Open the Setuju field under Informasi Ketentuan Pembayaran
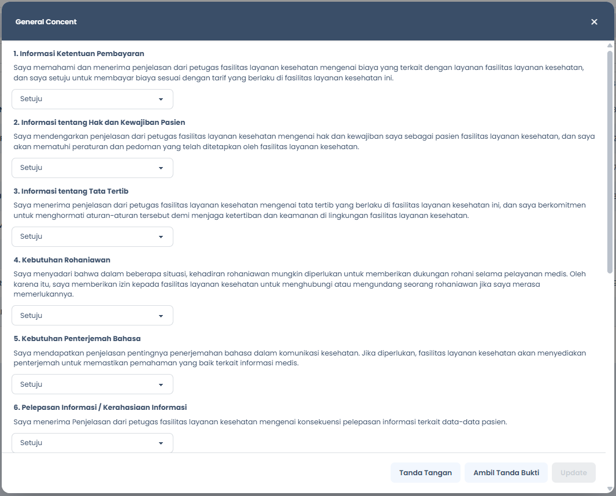Image resolution: width=616 pixels, height=496 pixels. [92, 99]
